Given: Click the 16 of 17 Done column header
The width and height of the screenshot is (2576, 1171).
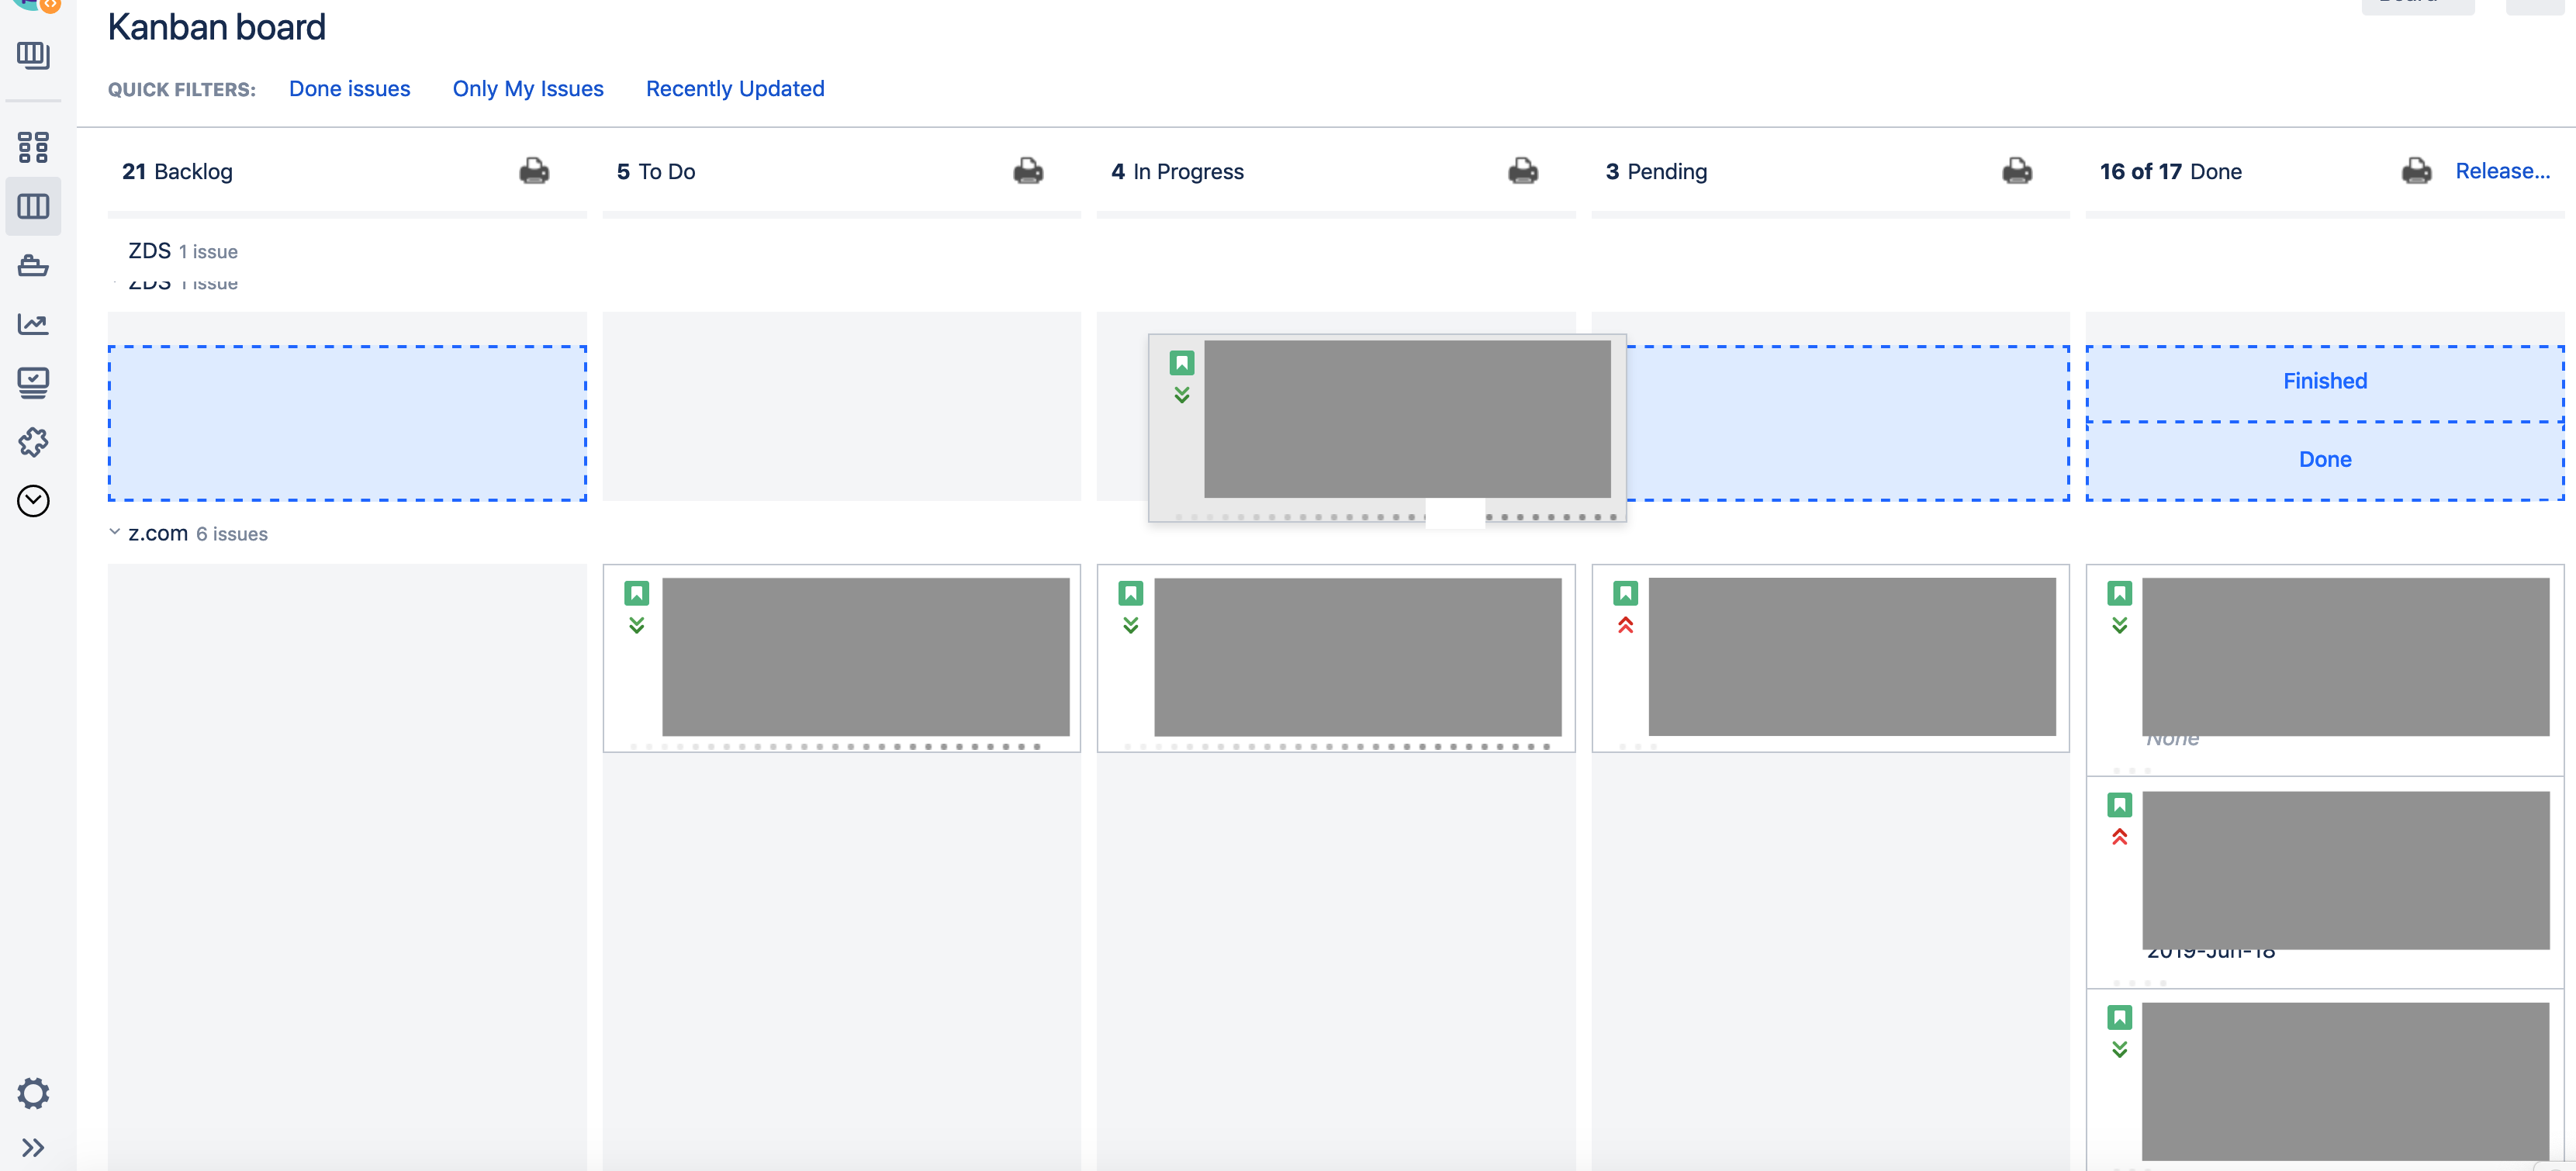Looking at the screenshot, I should click(2170, 171).
